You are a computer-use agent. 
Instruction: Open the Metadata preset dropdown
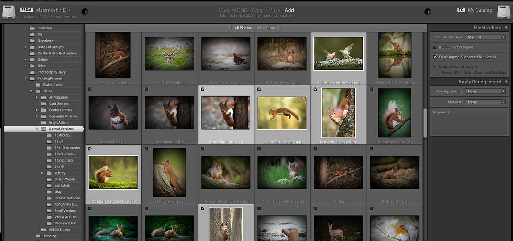click(x=485, y=102)
